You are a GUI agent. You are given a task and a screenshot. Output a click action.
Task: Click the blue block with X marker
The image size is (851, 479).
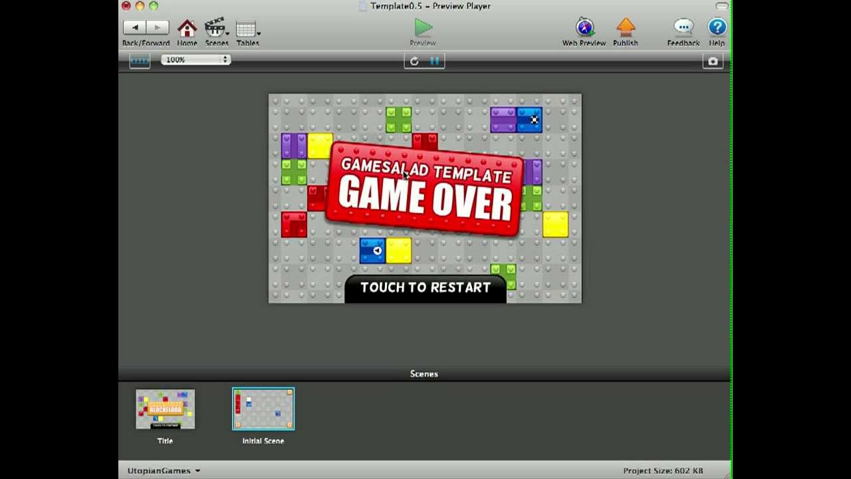pos(529,120)
